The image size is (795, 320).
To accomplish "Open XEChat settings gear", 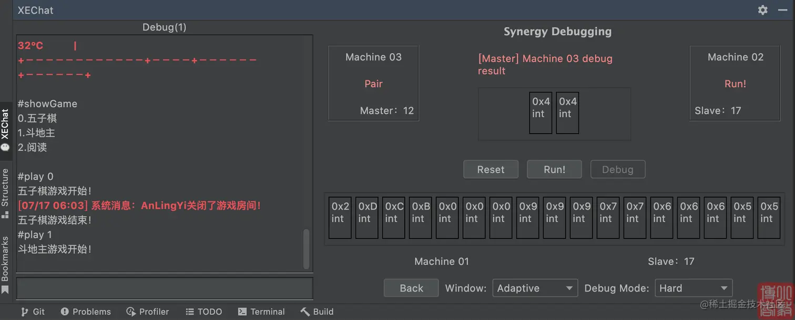I will tap(762, 10).
